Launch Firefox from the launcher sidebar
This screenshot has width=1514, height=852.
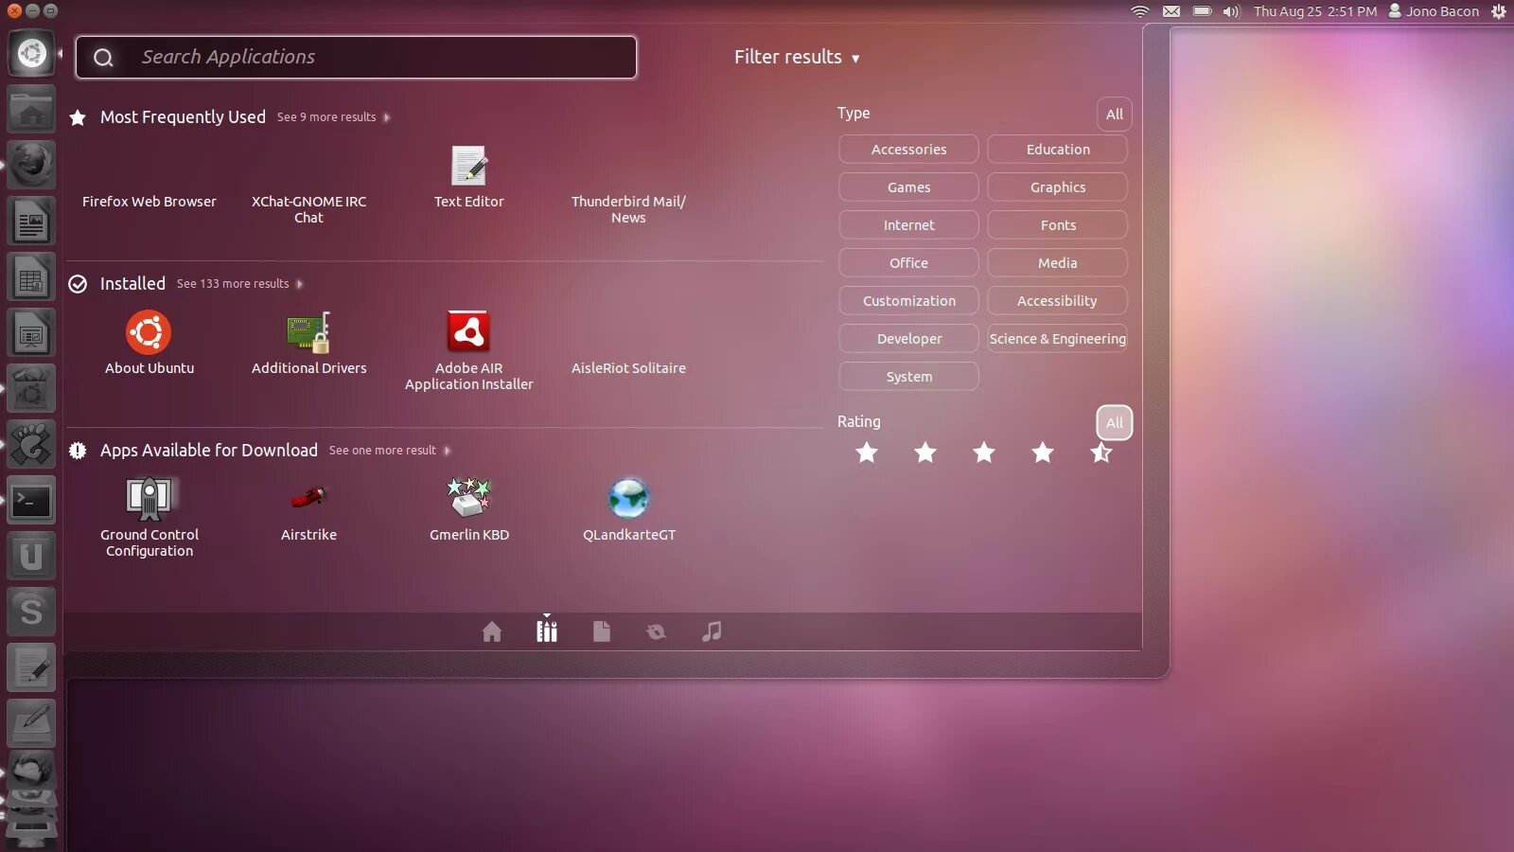(31, 165)
